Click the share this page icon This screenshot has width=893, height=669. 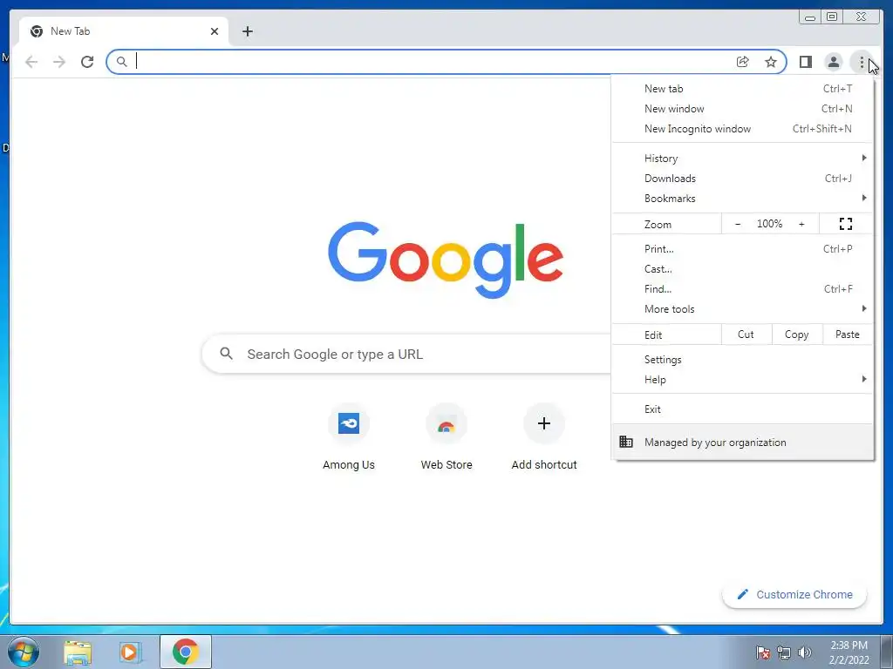click(x=743, y=62)
